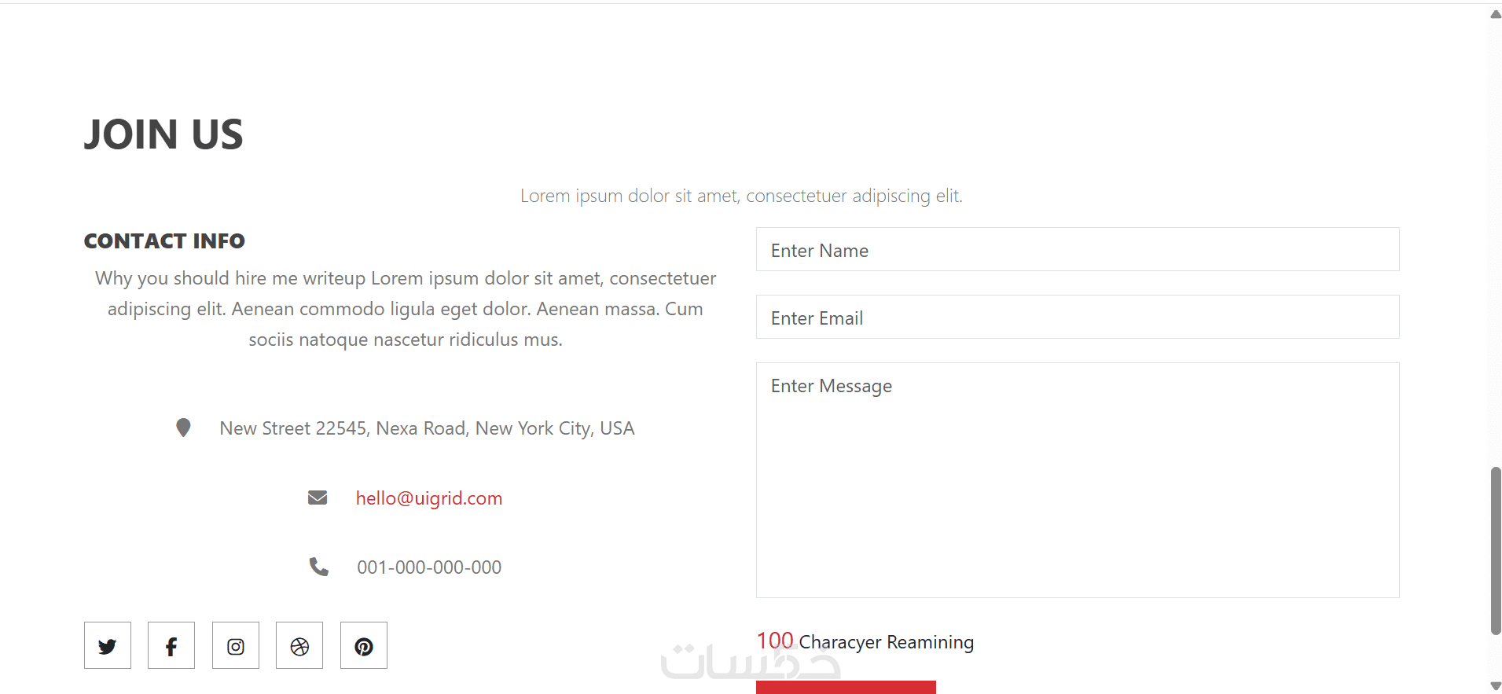
Task: Click the phone handset icon
Action: tap(318, 567)
